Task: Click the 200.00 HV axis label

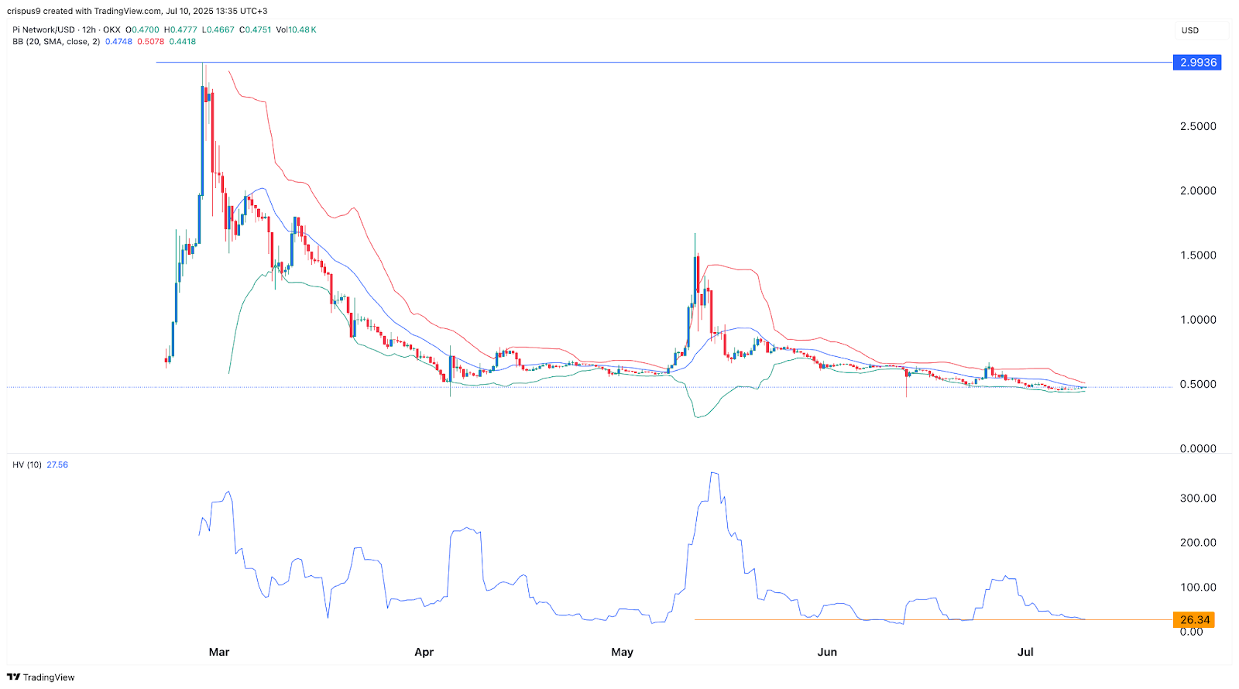Action: [x=1198, y=543]
